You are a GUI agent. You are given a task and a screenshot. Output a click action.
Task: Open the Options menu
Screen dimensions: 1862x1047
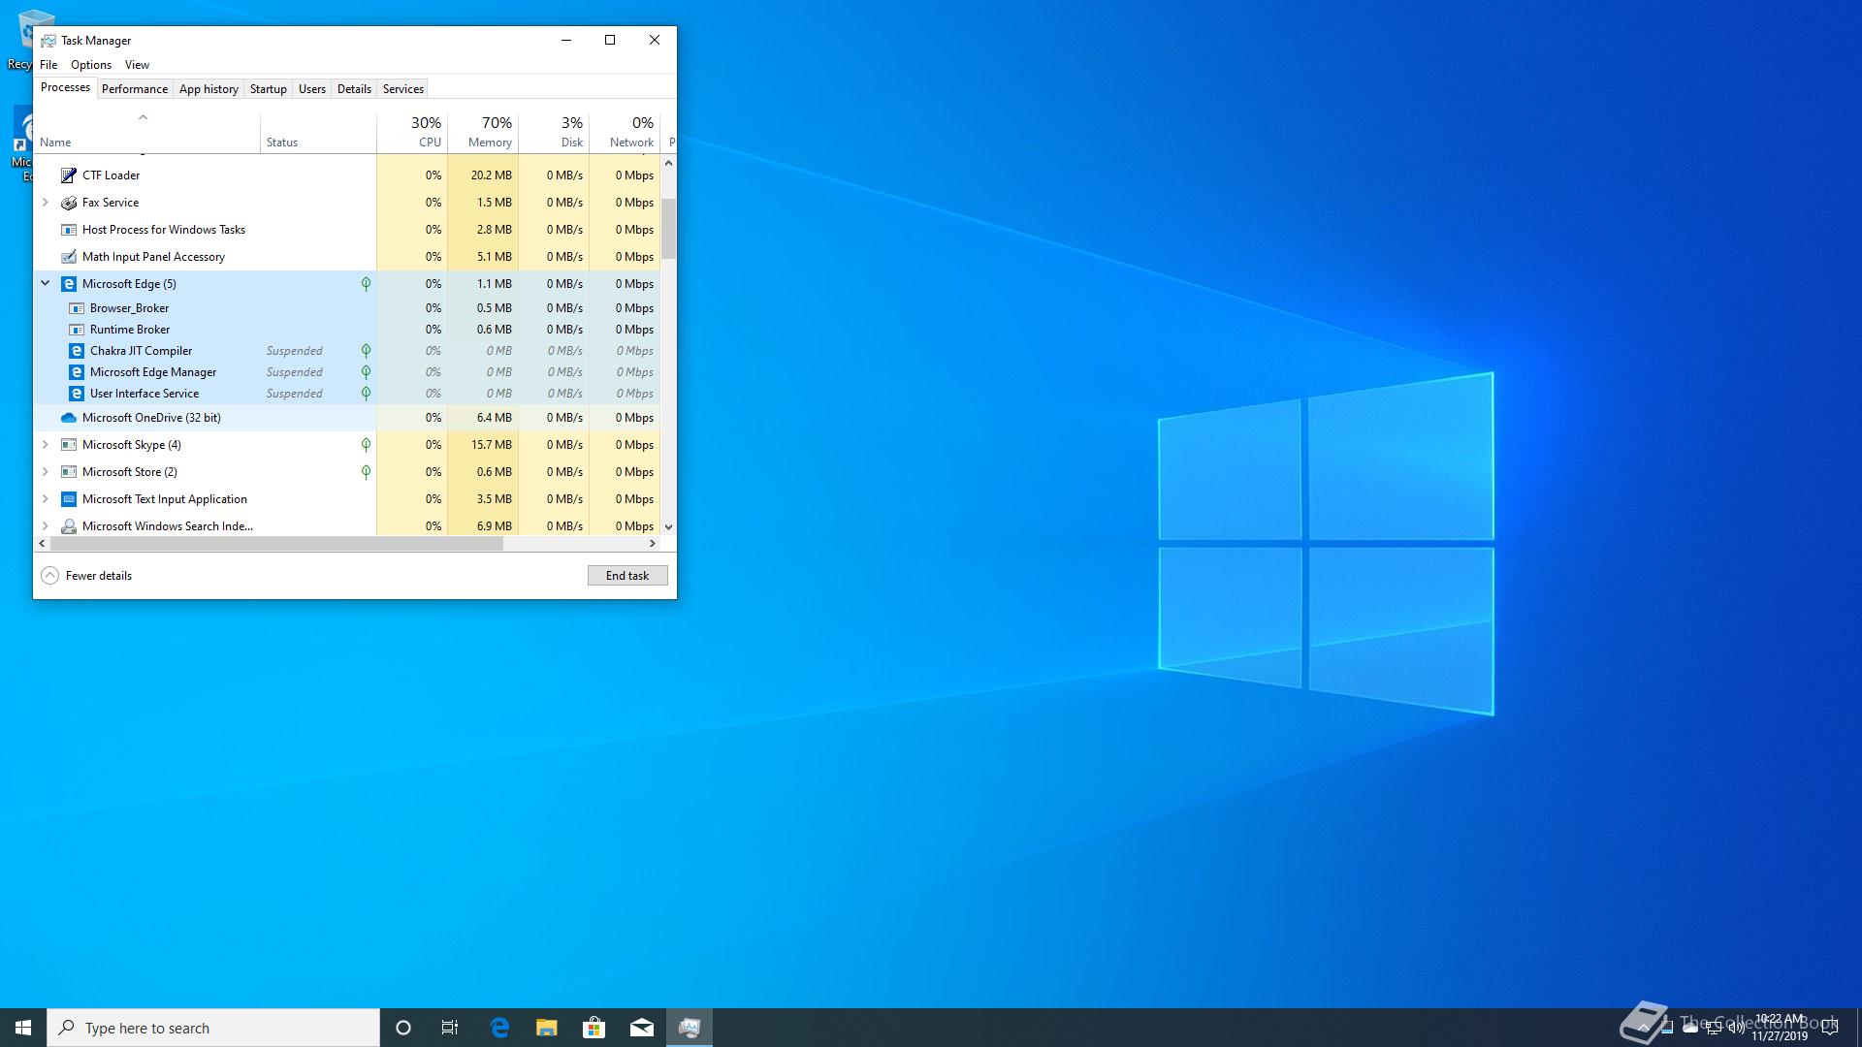[x=91, y=65]
